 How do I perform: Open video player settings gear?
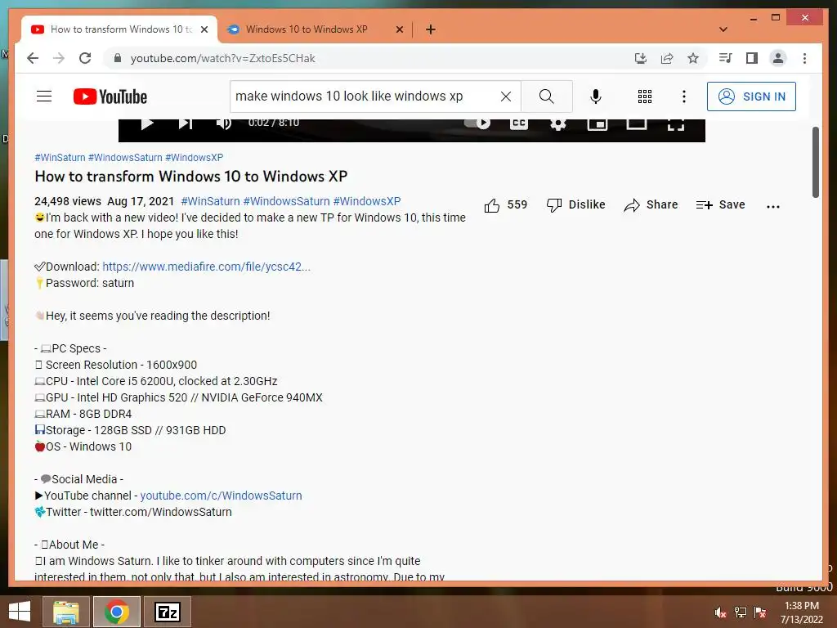(x=557, y=124)
